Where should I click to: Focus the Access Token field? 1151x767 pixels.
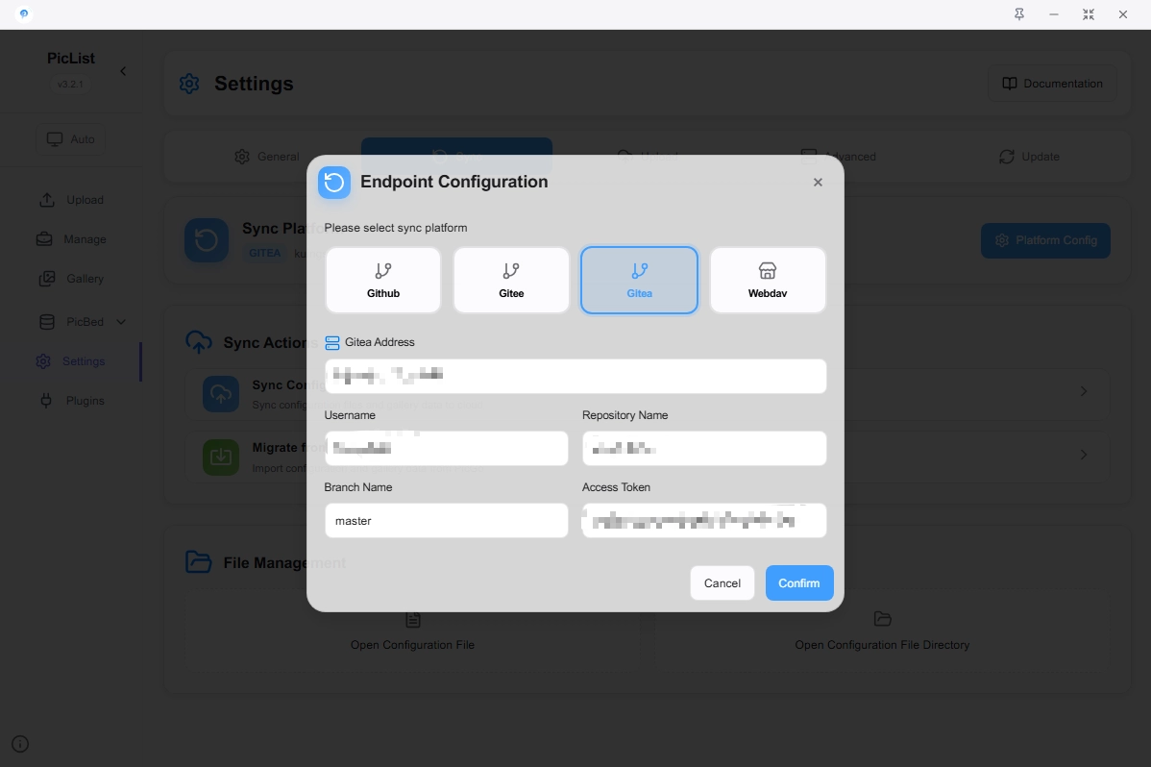coord(703,521)
